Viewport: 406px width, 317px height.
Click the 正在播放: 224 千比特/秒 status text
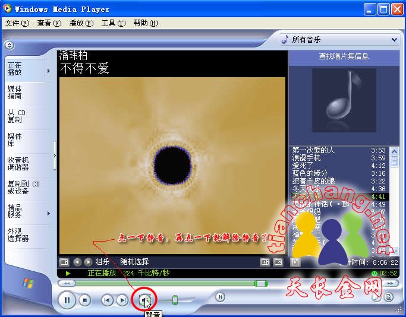pos(128,273)
